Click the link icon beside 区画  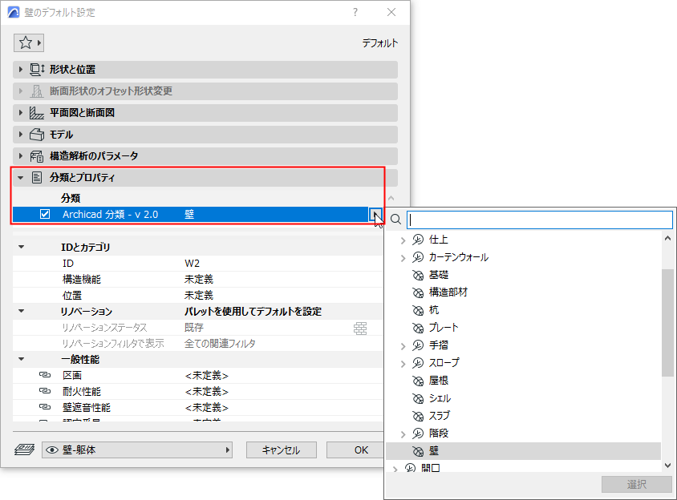[44, 375]
